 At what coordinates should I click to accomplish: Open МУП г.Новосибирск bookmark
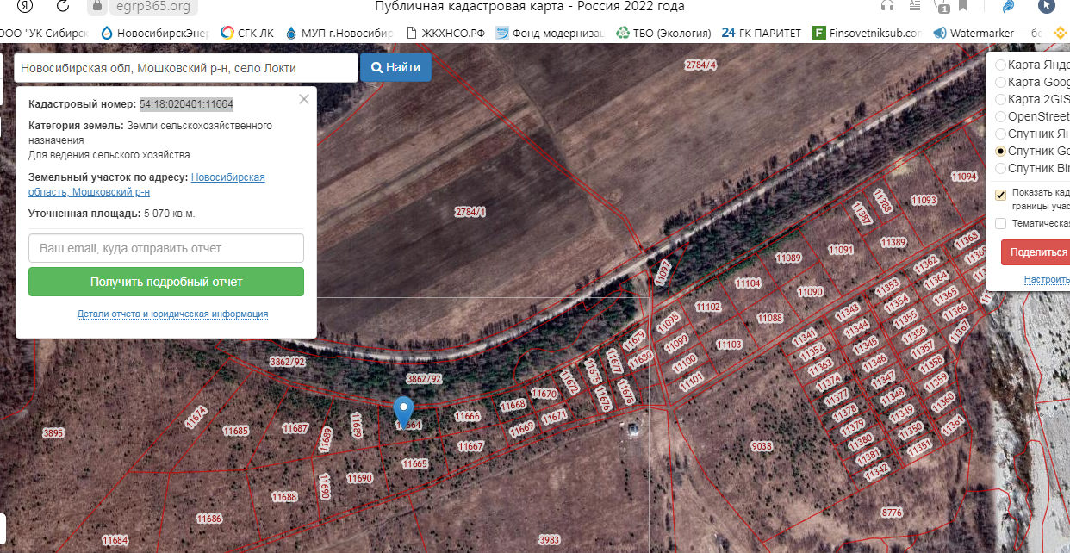339,34
